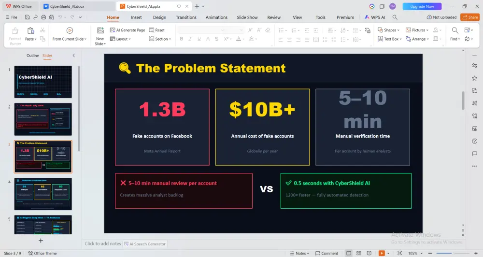Click 'The Problem Statement' slide title

(211, 68)
